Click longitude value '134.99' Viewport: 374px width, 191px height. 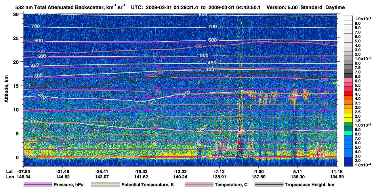(337, 177)
